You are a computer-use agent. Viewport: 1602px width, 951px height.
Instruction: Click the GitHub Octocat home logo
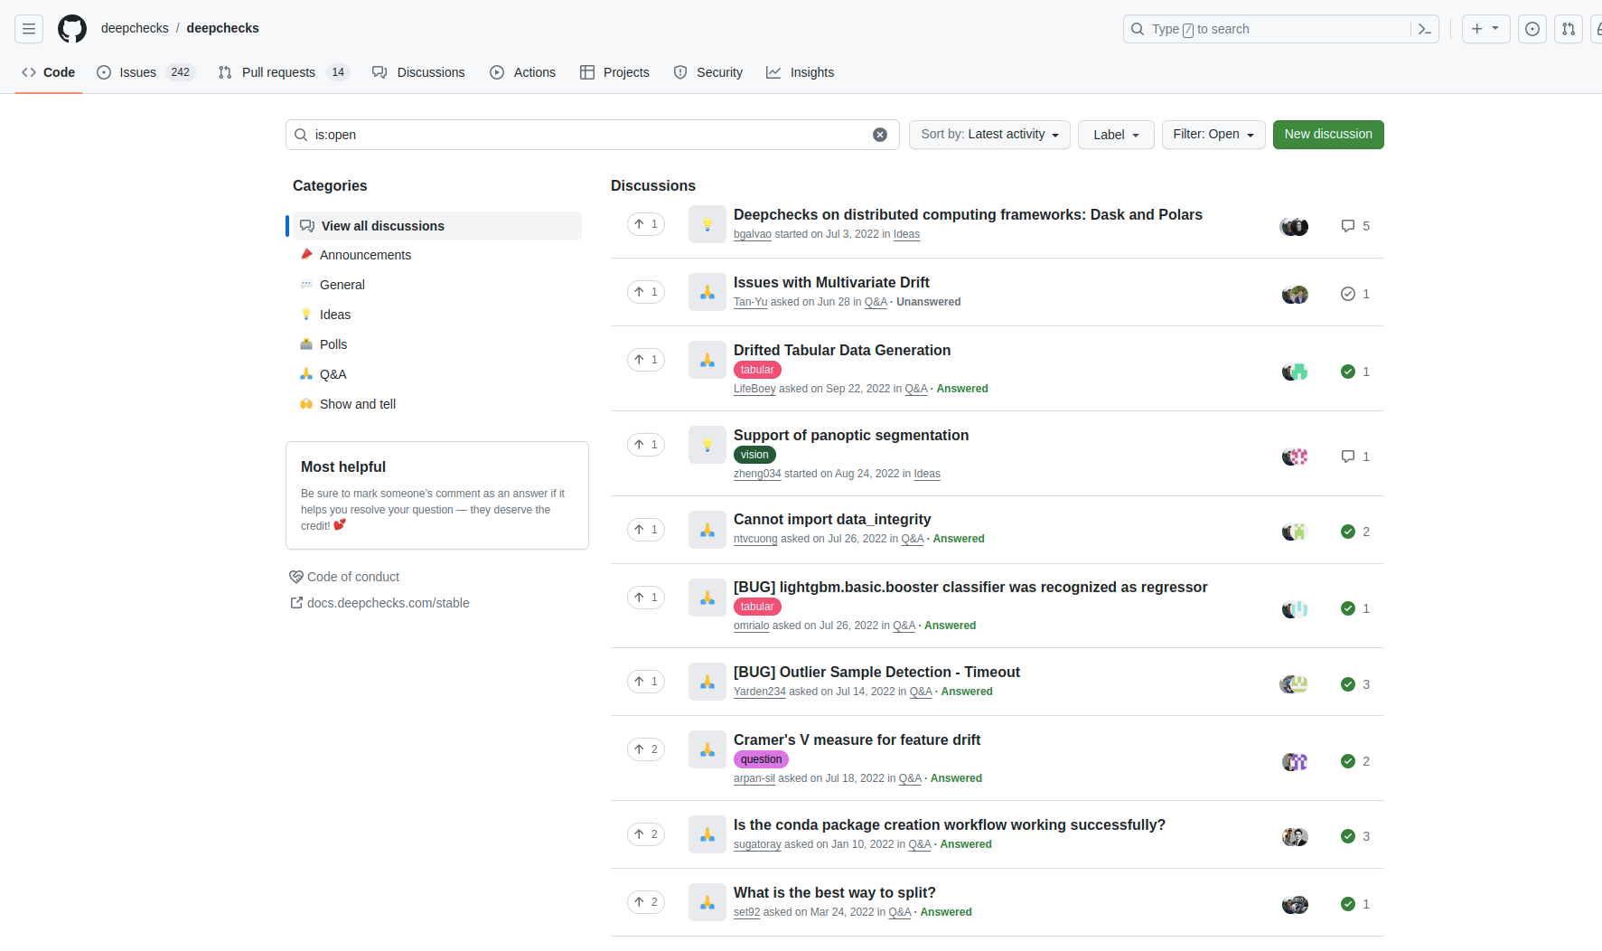pos(72,28)
